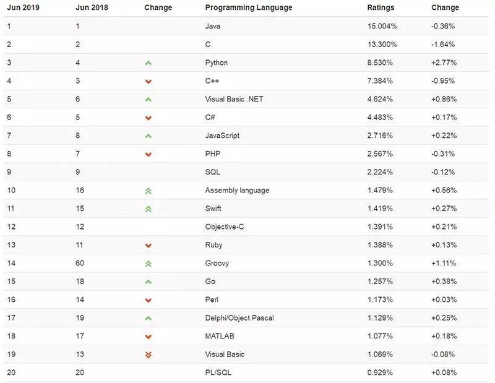Click the 15.004% rating for Java
This screenshot has width=495, height=383.
click(382, 27)
